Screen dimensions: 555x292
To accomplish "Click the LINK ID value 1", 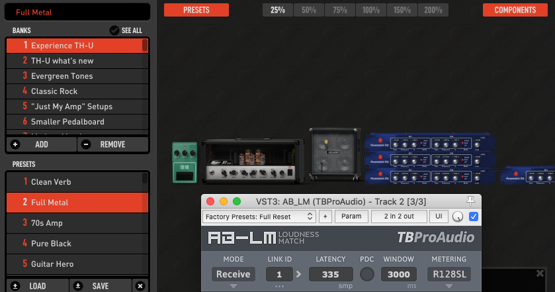I will [279, 274].
